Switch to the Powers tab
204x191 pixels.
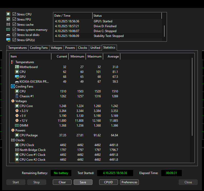[x=70, y=48]
